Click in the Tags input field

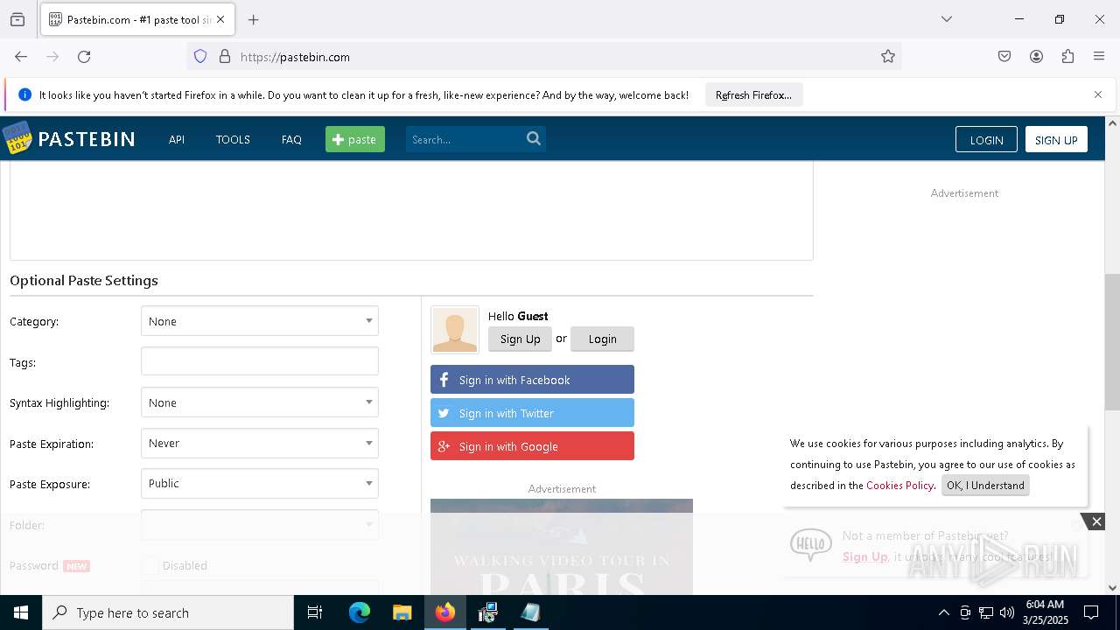(260, 361)
